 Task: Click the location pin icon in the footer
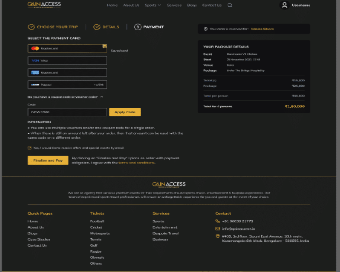(218, 236)
